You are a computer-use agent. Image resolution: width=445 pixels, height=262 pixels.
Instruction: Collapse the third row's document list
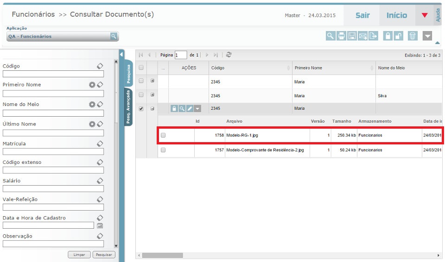click(153, 108)
